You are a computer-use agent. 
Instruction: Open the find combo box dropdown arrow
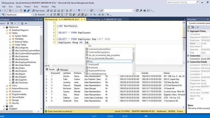point(133,10)
